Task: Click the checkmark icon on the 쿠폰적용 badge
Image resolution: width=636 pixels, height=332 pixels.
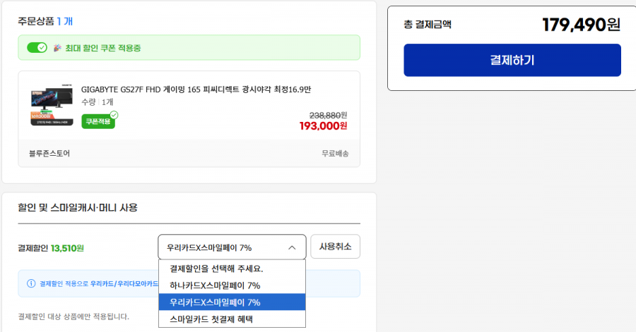Action: 114,116
